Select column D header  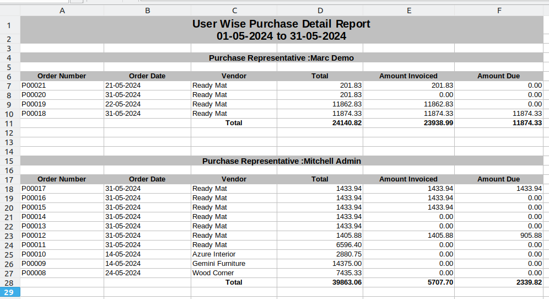tap(320, 10)
